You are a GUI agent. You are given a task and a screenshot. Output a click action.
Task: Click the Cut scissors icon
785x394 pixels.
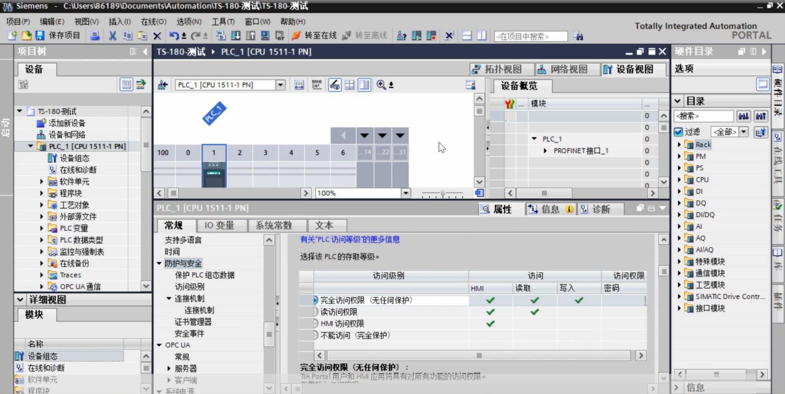click(112, 36)
